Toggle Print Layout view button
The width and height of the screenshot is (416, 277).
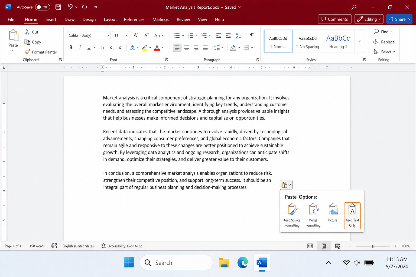click(324, 246)
